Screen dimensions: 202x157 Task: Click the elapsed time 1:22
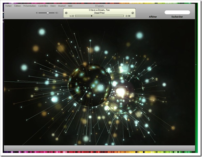point(72,16)
